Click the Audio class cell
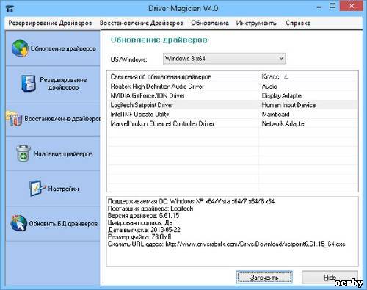Image resolution: width=367 pixels, height=290 pixels. [x=269, y=87]
